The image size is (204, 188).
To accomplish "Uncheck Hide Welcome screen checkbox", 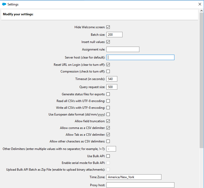I will click(108, 27).
